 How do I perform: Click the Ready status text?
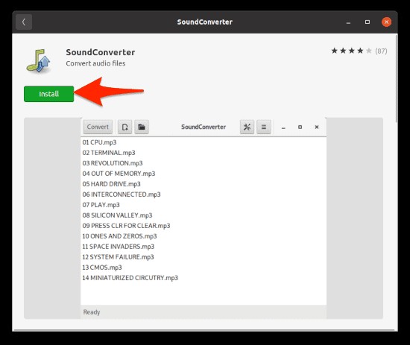coord(92,312)
